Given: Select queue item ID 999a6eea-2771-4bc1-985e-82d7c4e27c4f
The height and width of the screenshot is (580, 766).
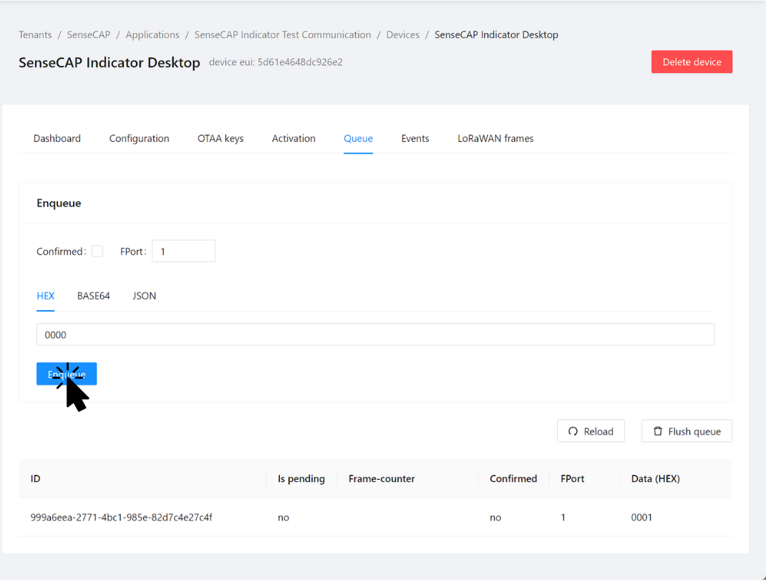Looking at the screenshot, I should click(121, 517).
